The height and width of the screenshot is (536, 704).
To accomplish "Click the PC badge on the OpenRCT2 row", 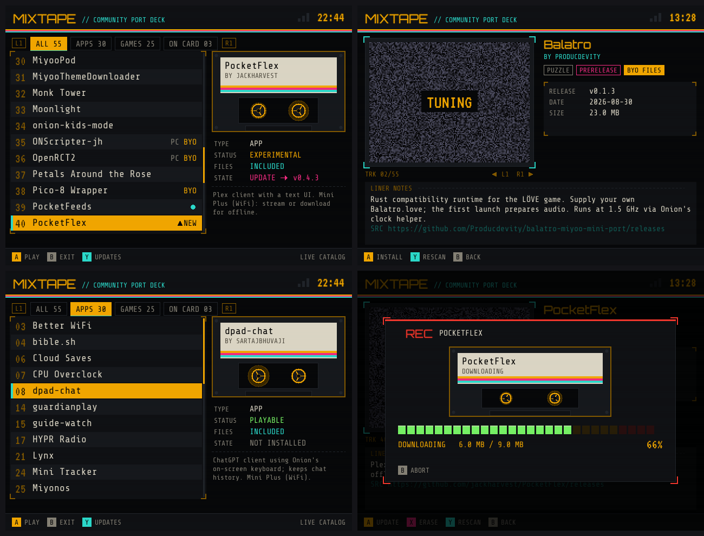I will coord(175,158).
